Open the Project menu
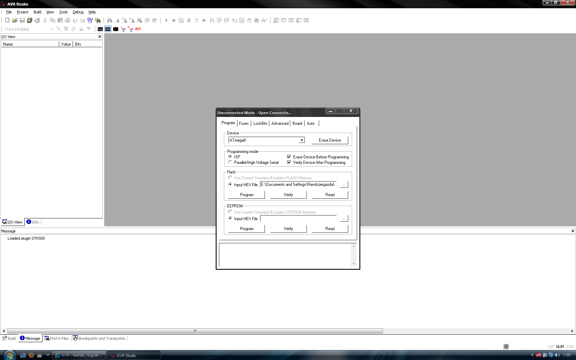 (x=23, y=12)
